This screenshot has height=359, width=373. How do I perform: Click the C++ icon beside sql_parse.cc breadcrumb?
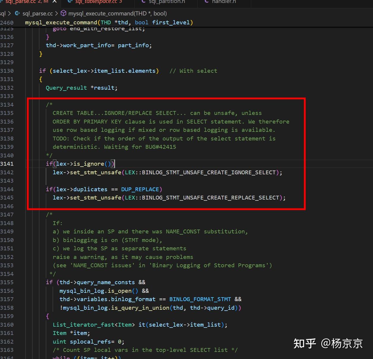pos(17,13)
